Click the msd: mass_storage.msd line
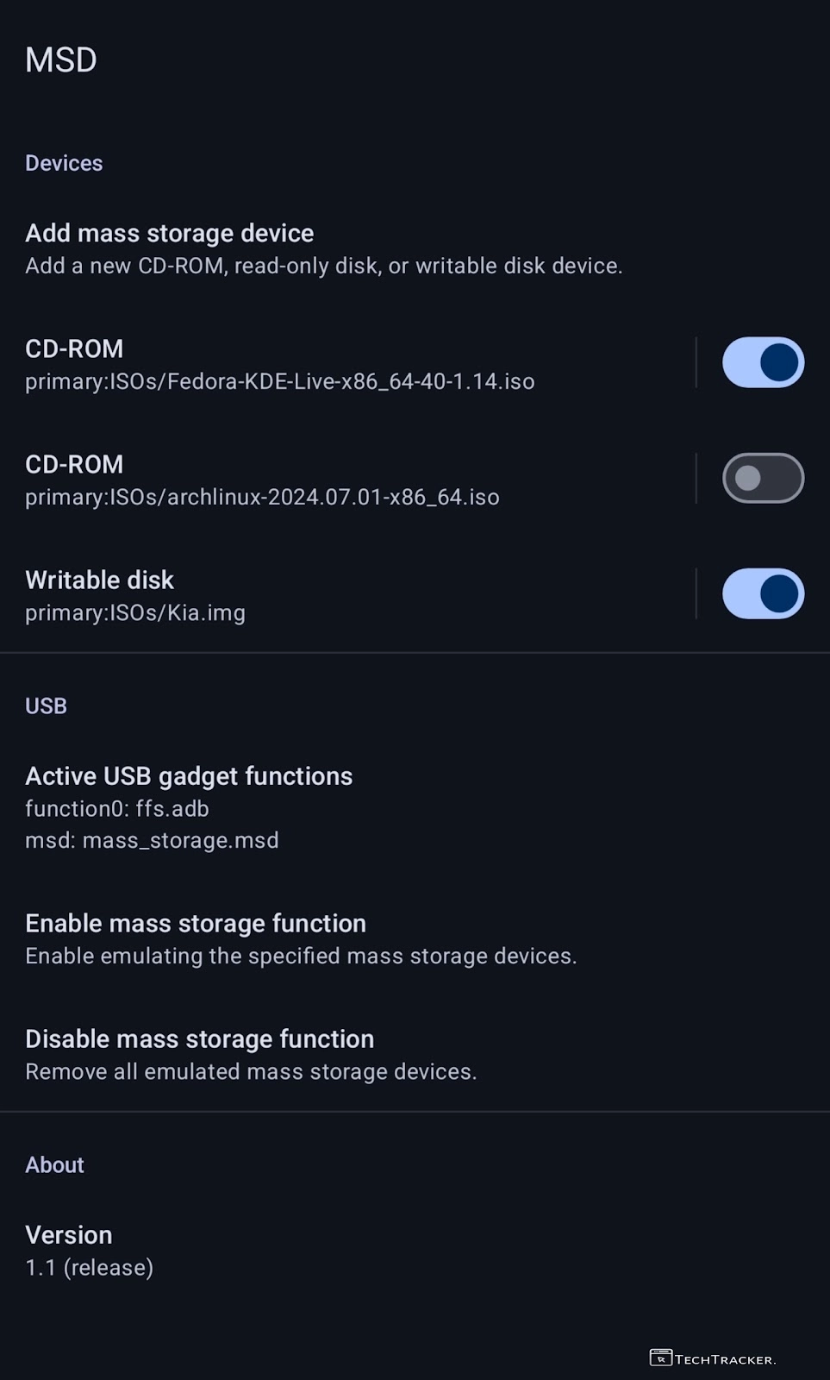The width and height of the screenshot is (830, 1380). pyautogui.click(x=152, y=841)
